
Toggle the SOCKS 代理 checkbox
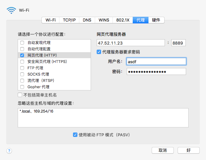[x=22, y=74]
